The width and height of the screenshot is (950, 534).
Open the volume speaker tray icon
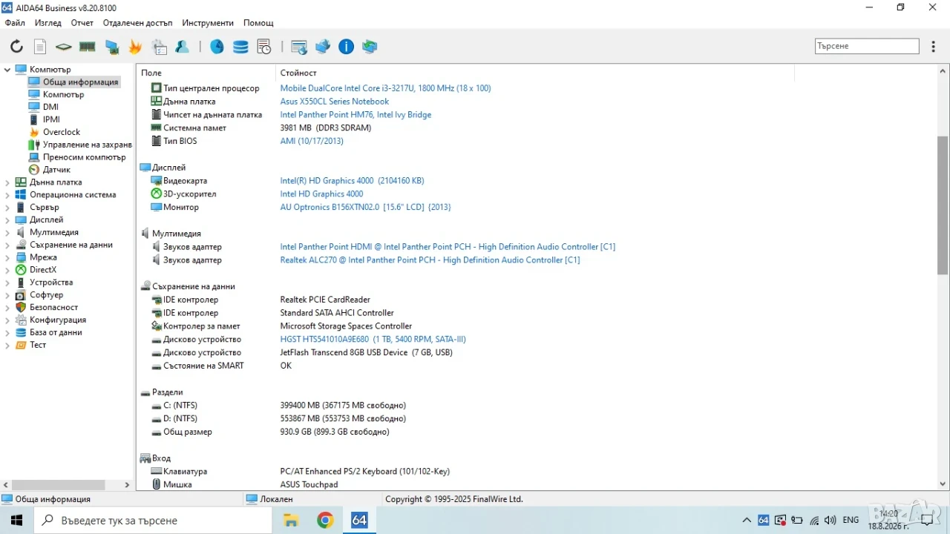click(x=831, y=521)
